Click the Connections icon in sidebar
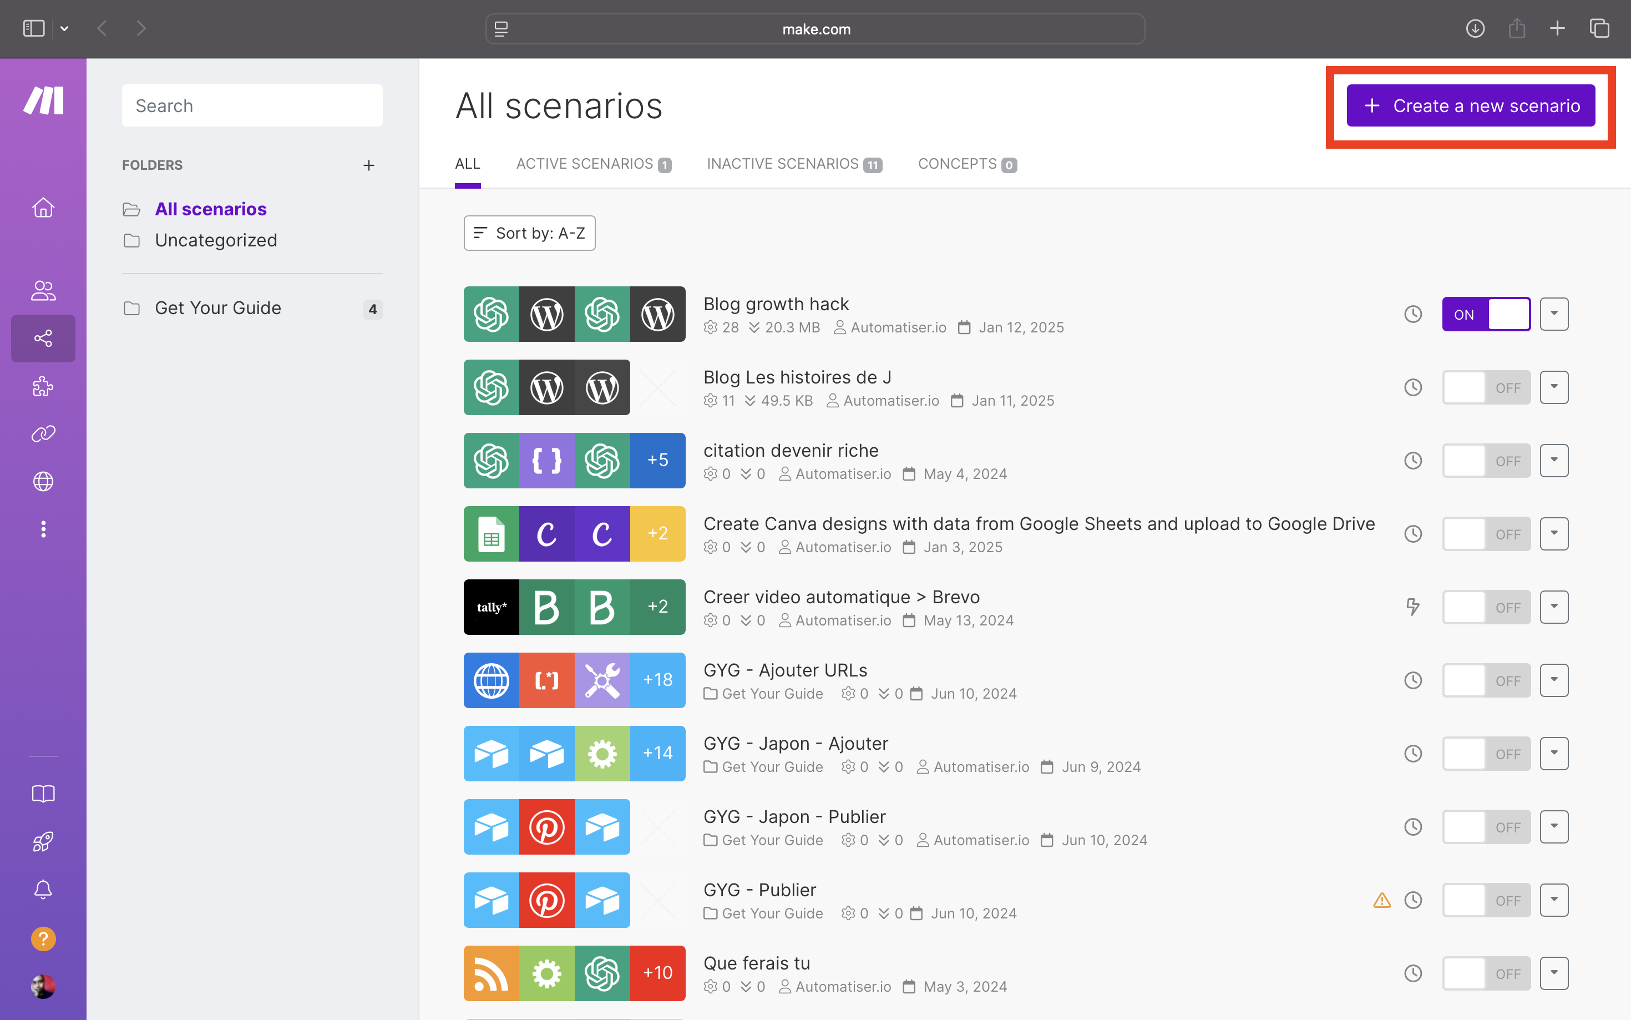 point(43,433)
